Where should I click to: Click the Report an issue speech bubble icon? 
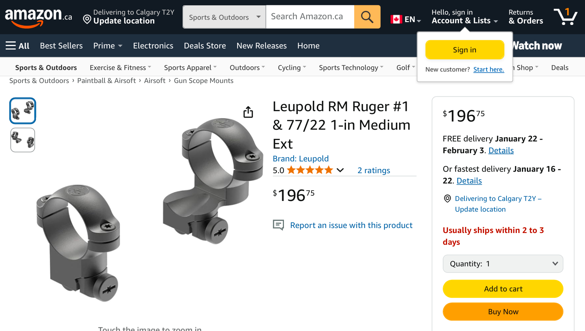278,225
